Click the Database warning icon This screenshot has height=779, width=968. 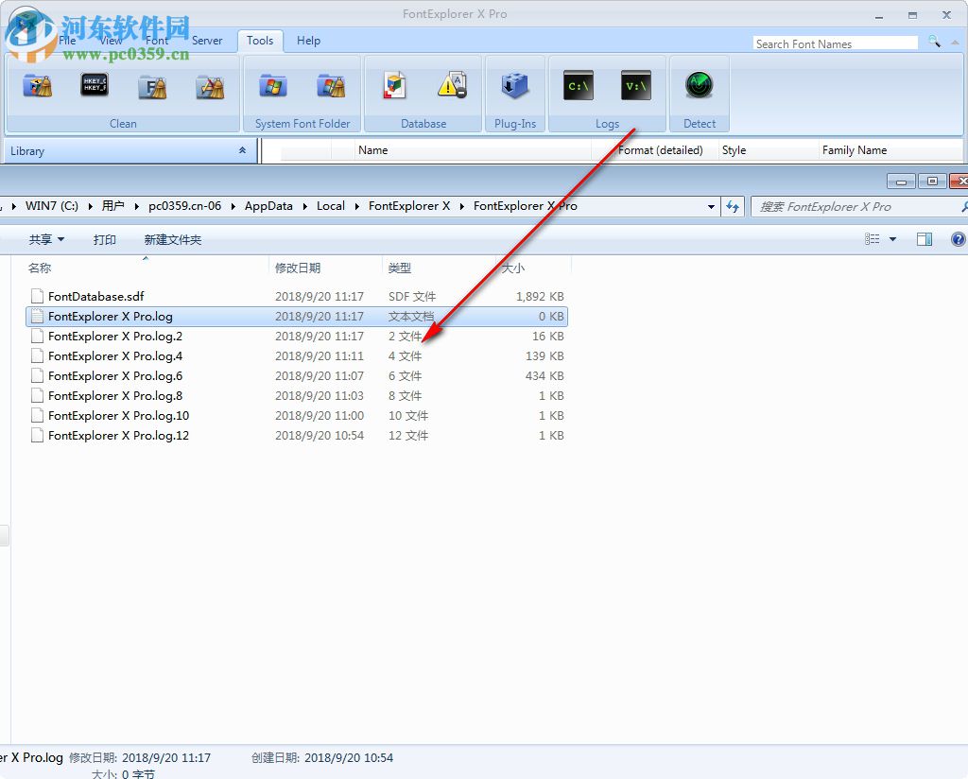(452, 85)
